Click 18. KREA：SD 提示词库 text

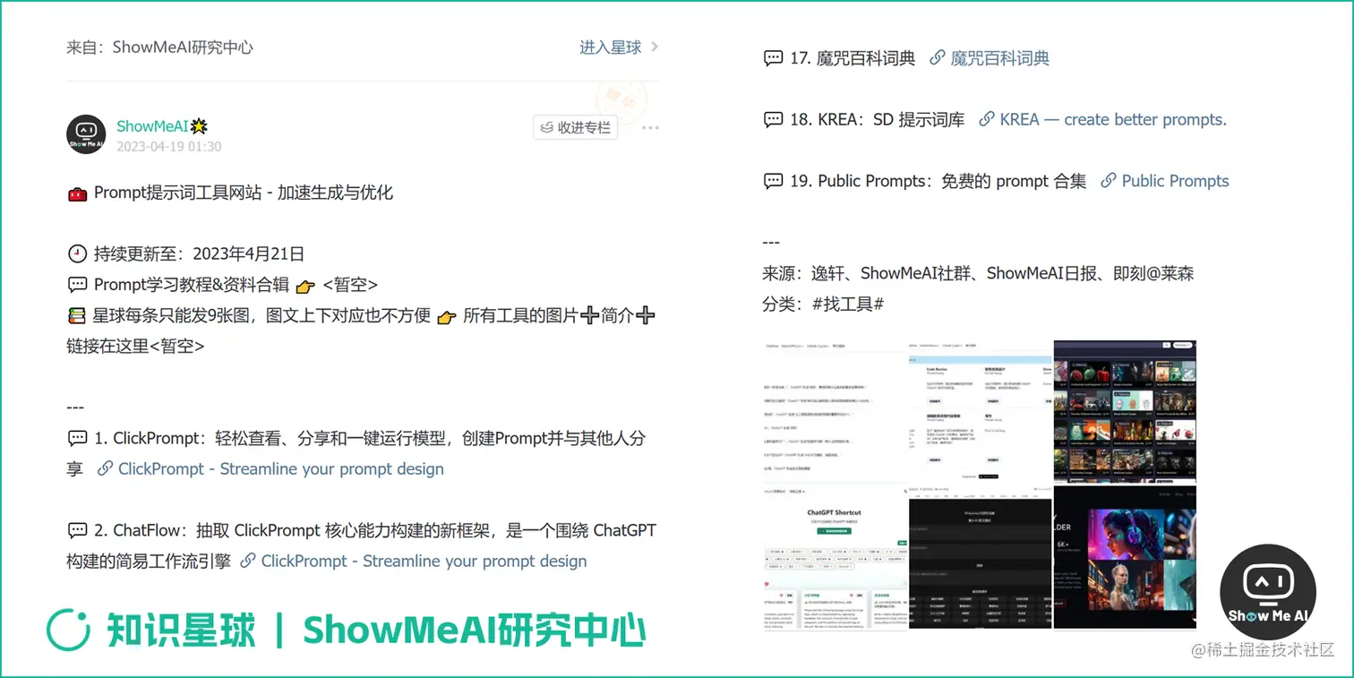click(x=877, y=119)
